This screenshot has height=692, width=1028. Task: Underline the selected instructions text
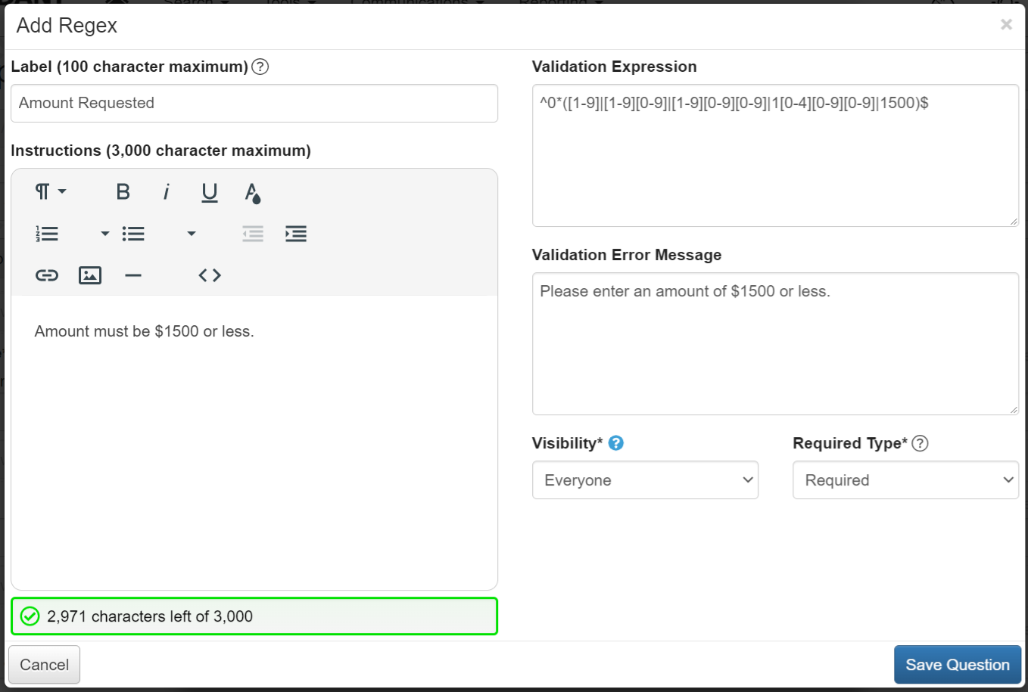[210, 192]
